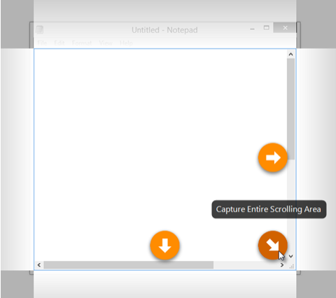This screenshot has height=298, width=336.
Task: Open the Format menu in Notepad
Action: 82,43
